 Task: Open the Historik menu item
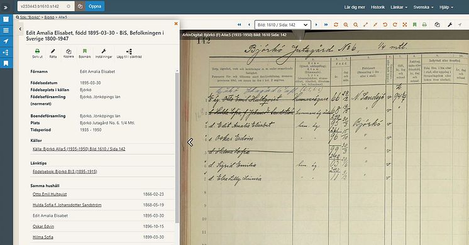[x=378, y=7]
